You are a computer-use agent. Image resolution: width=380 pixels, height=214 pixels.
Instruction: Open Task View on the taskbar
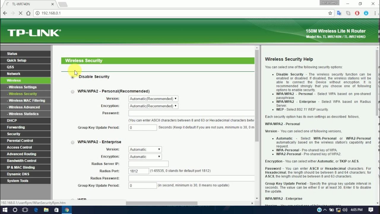tap(25, 210)
